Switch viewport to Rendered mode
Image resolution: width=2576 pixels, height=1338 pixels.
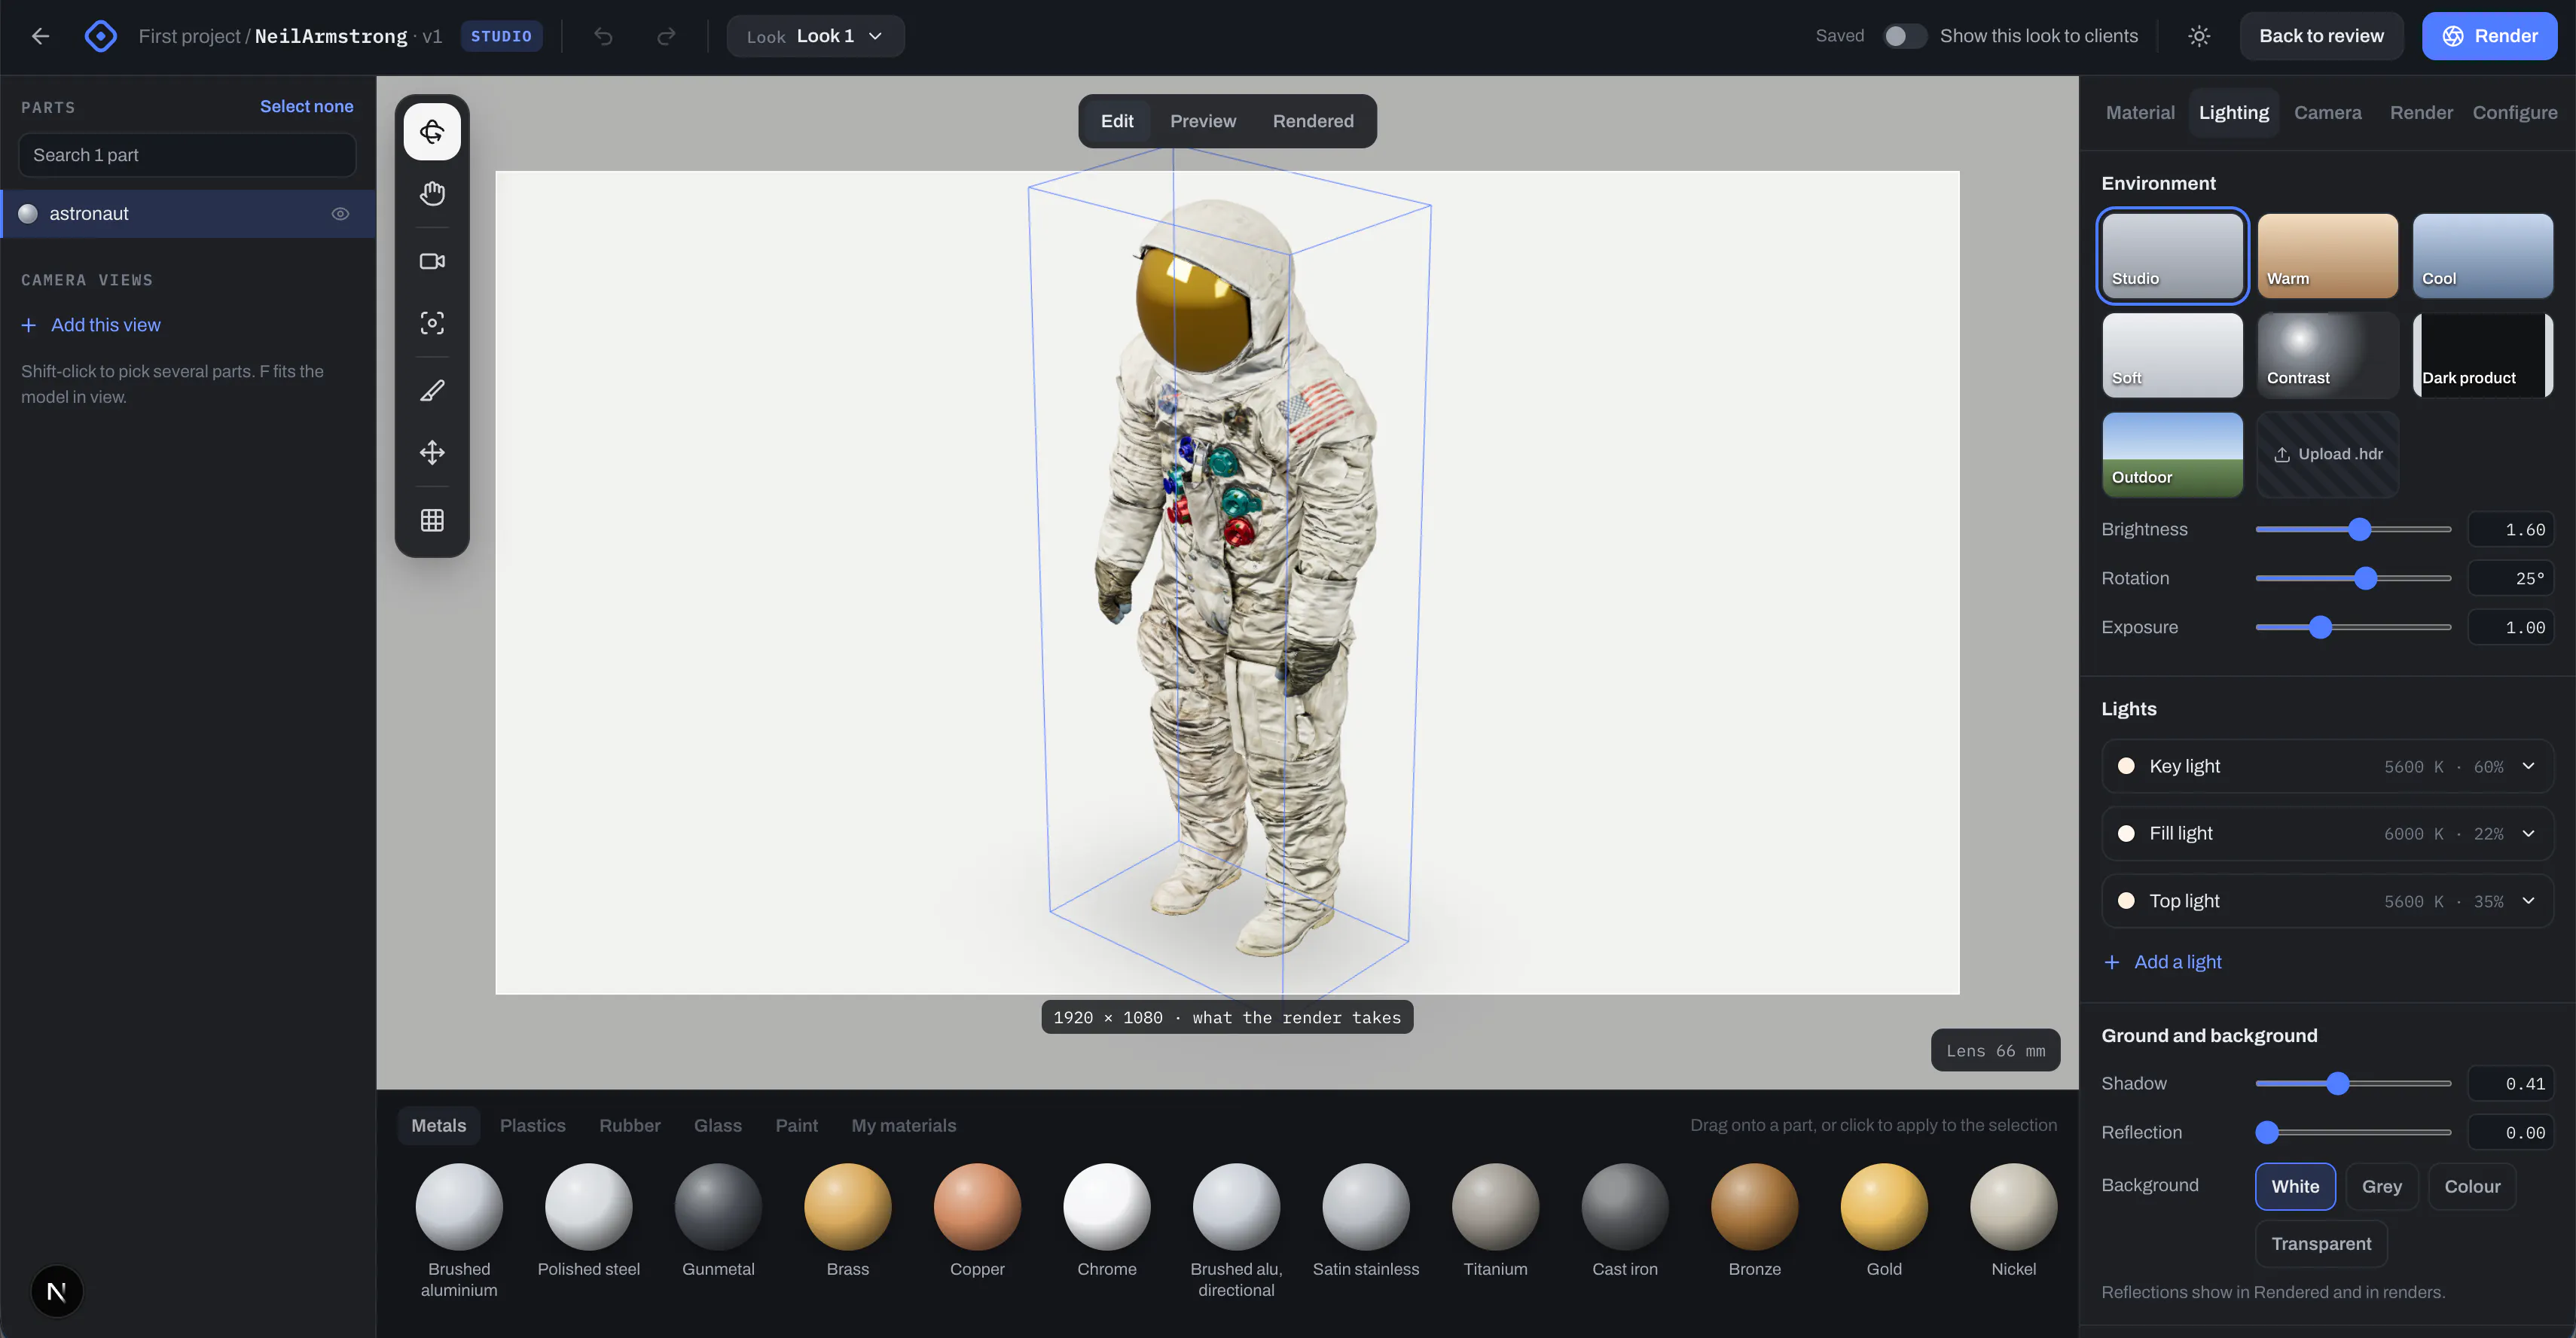1312,121
